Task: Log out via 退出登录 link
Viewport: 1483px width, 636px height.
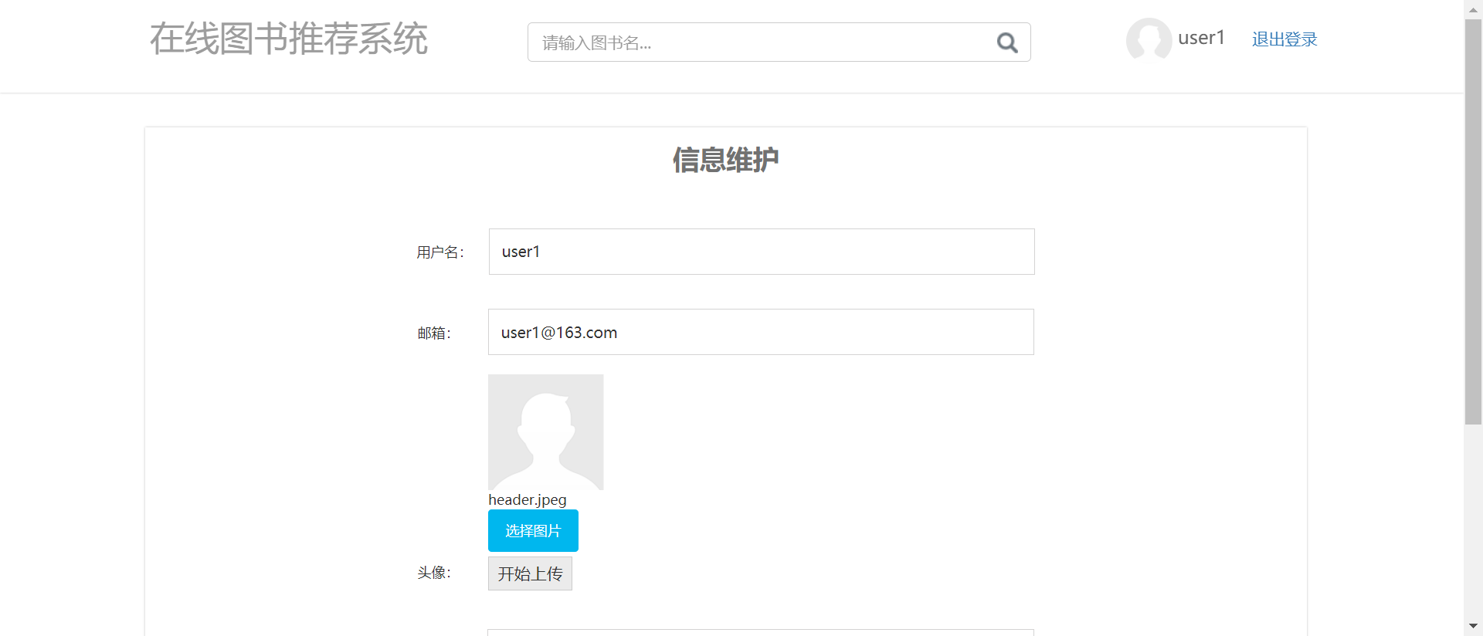Action: 1284,39
